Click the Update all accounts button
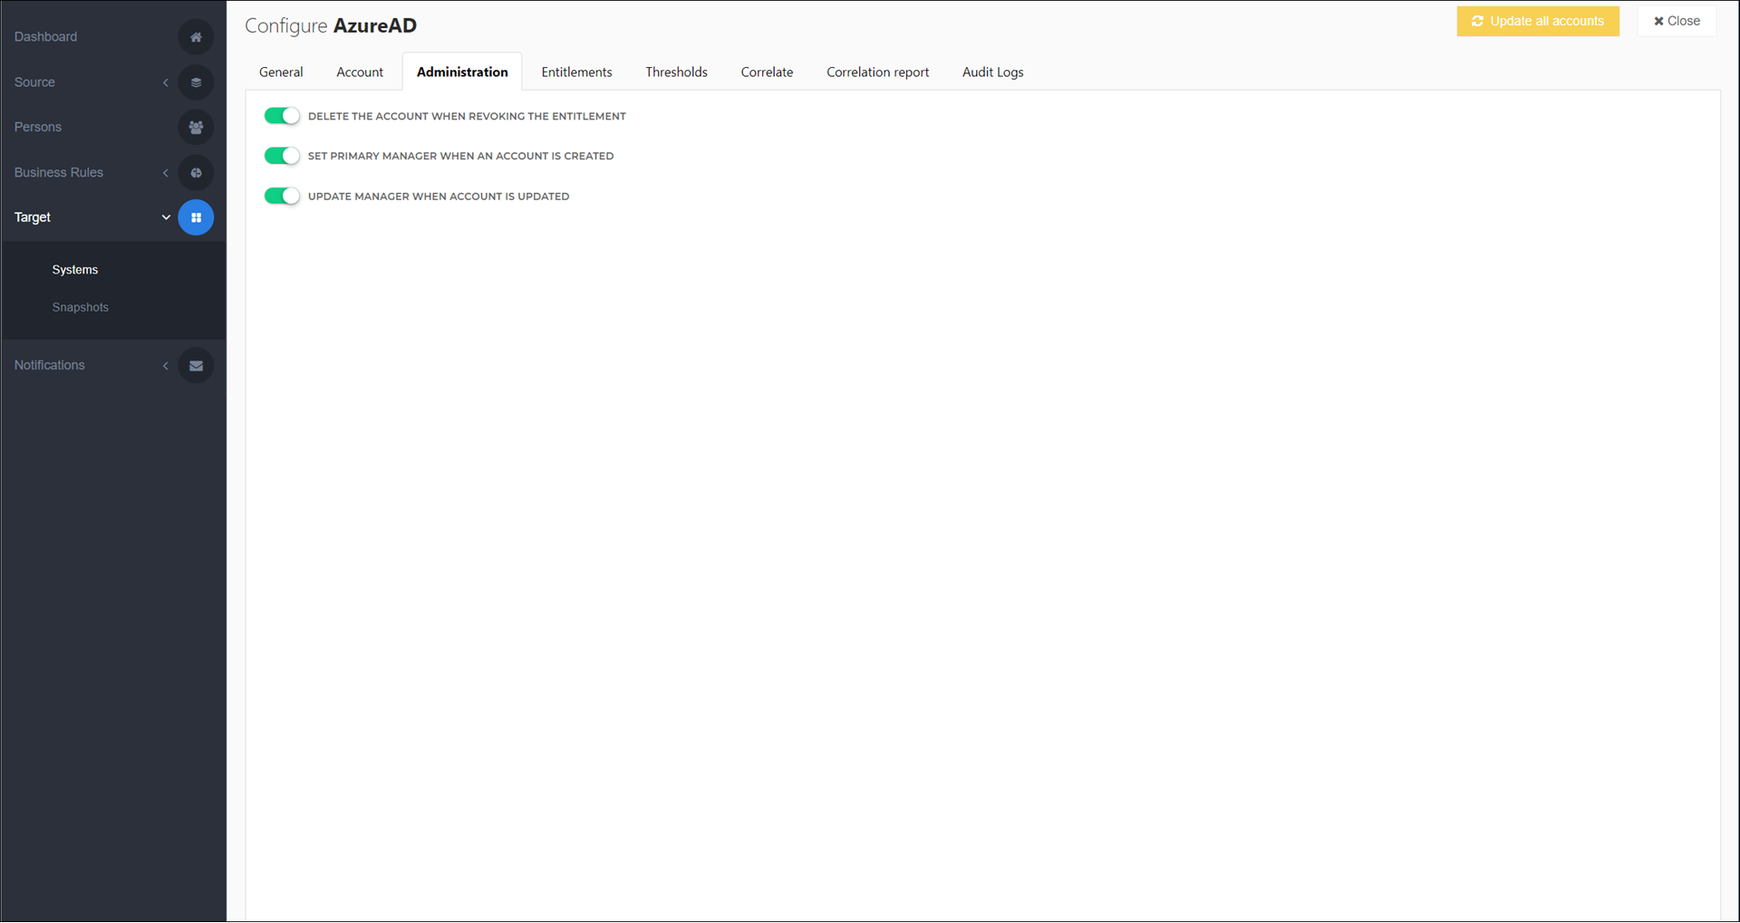The image size is (1740, 923). click(1538, 21)
